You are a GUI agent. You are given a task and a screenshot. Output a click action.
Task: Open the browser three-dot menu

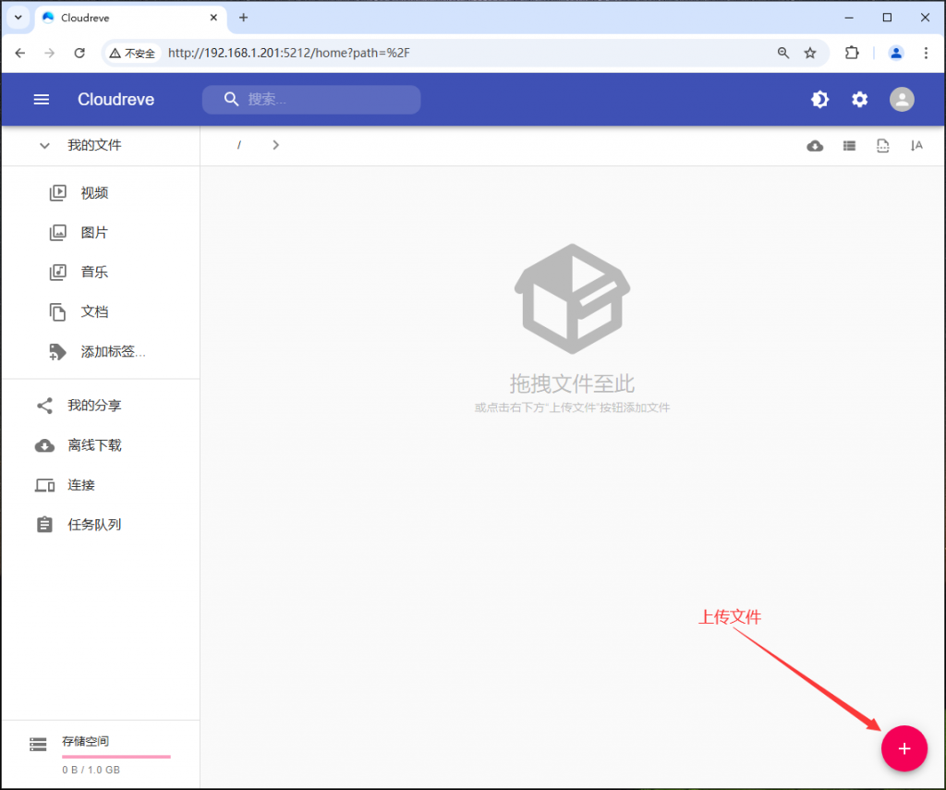[926, 53]
